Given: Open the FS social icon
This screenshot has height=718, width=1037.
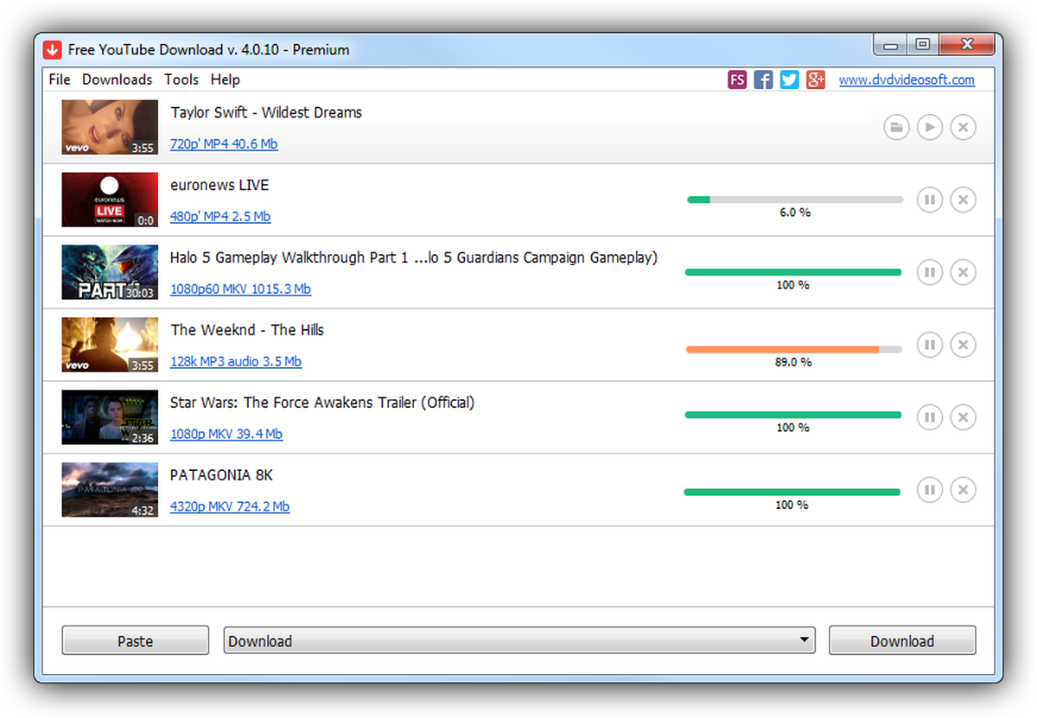Looking at the screenshot, I should coord(737,79).
